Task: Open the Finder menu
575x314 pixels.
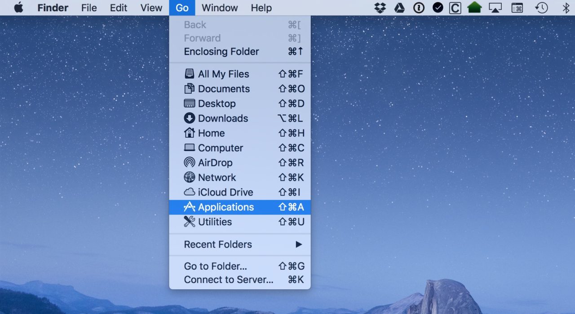Action: pos(53,8)
